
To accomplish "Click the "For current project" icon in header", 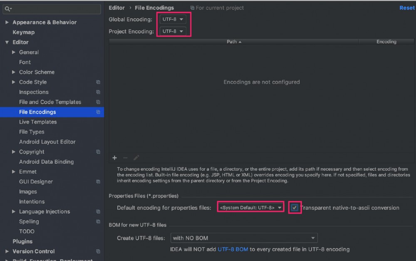I will coord(191,7).
